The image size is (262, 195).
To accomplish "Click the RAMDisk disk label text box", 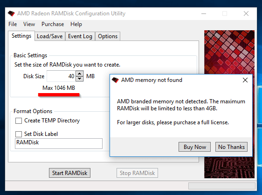I will [59, 143].
